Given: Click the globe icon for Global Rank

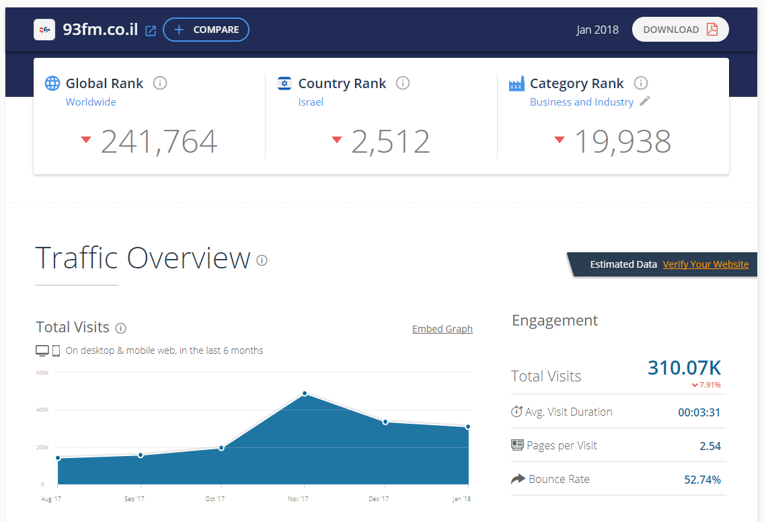Looking at the screenshot, I should point(52,83).
